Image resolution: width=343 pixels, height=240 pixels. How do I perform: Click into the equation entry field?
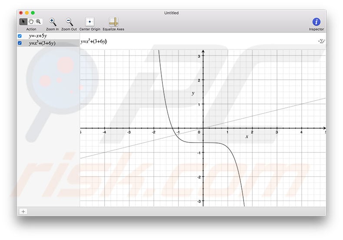point(195,42)
